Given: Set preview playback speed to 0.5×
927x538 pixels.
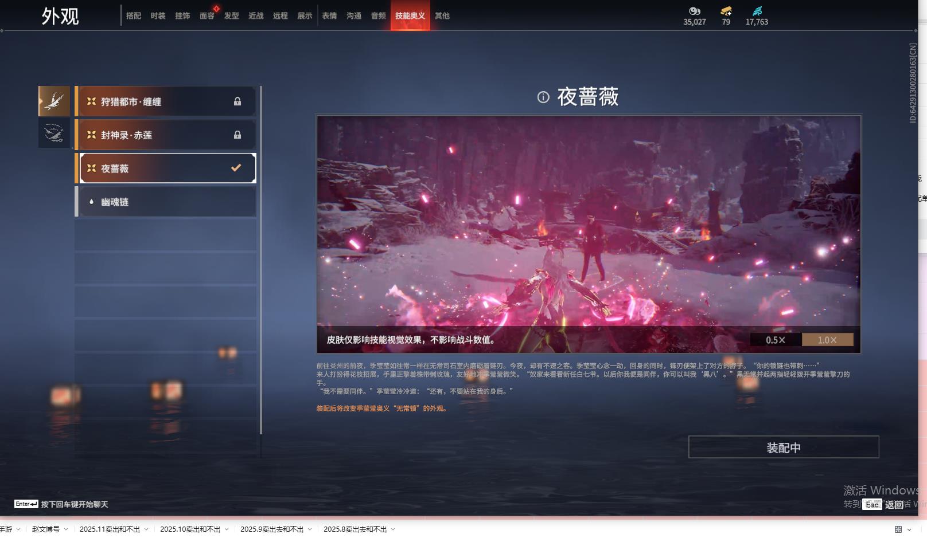Looking at the screenshot, I should (x=775, y=340).
